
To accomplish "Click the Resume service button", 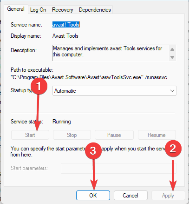I will tap(156, 135).
